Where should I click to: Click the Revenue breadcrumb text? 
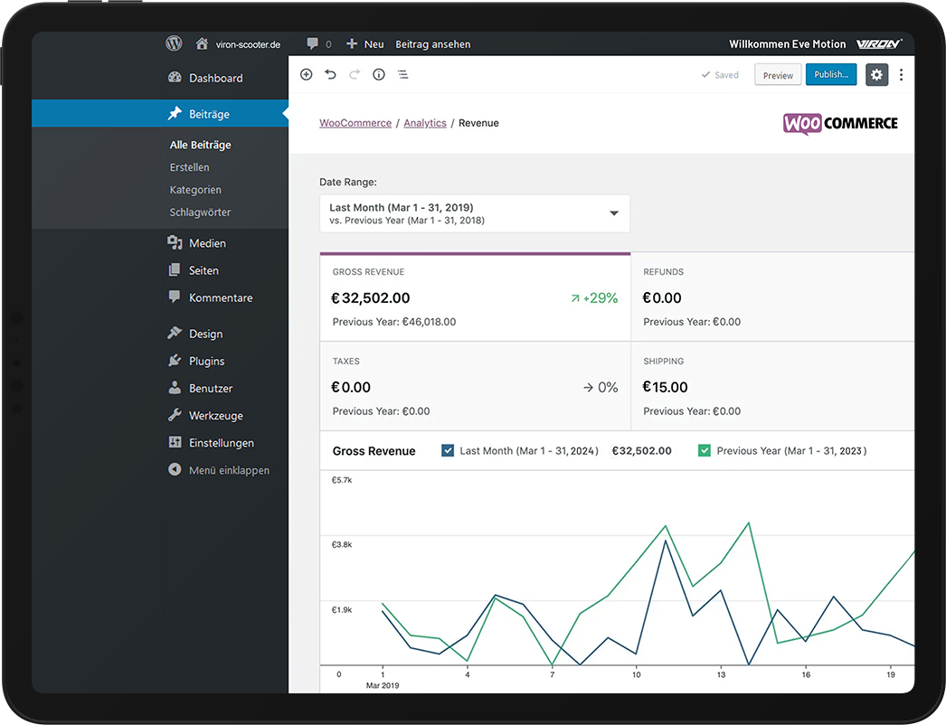click(478, 123)
